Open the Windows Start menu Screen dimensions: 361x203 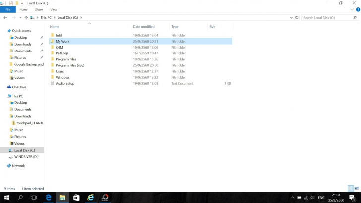click(x=6, y=197)
